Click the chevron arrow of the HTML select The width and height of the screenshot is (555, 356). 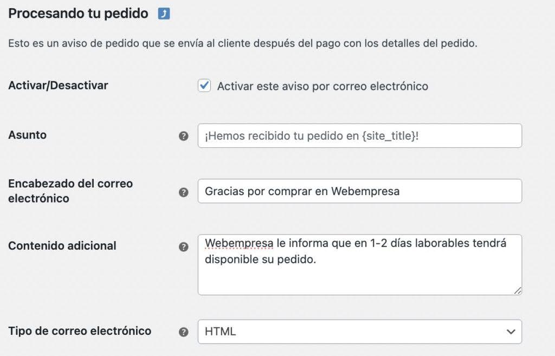pos(510,332)
